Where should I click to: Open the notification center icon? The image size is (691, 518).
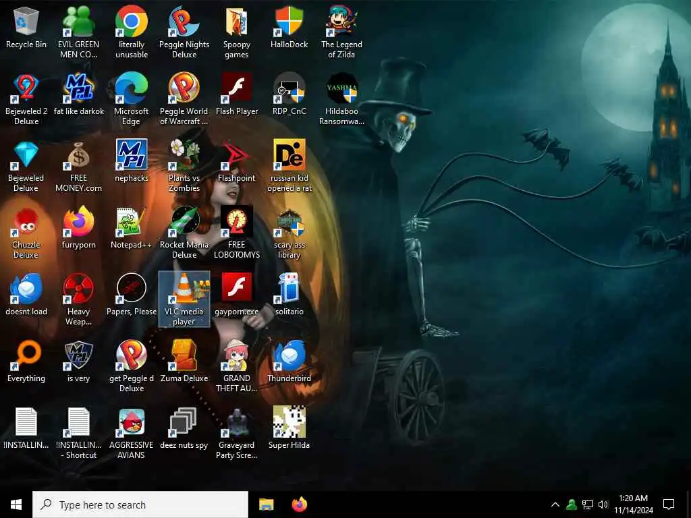[669, 505]
